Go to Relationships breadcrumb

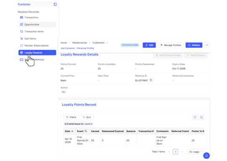(x=80, y=43)
